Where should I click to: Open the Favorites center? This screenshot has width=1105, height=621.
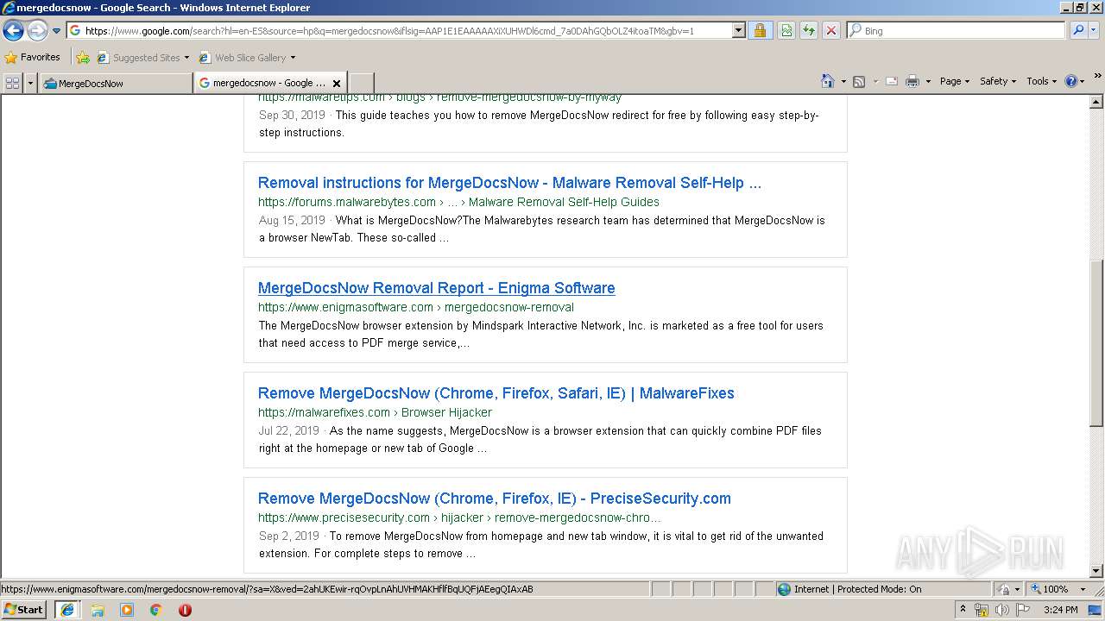pos(32,57)
